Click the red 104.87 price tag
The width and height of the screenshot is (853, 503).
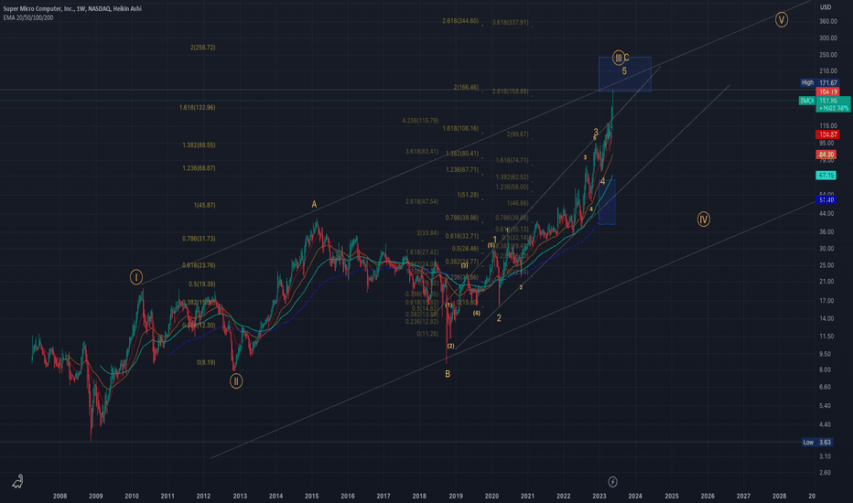827,134
